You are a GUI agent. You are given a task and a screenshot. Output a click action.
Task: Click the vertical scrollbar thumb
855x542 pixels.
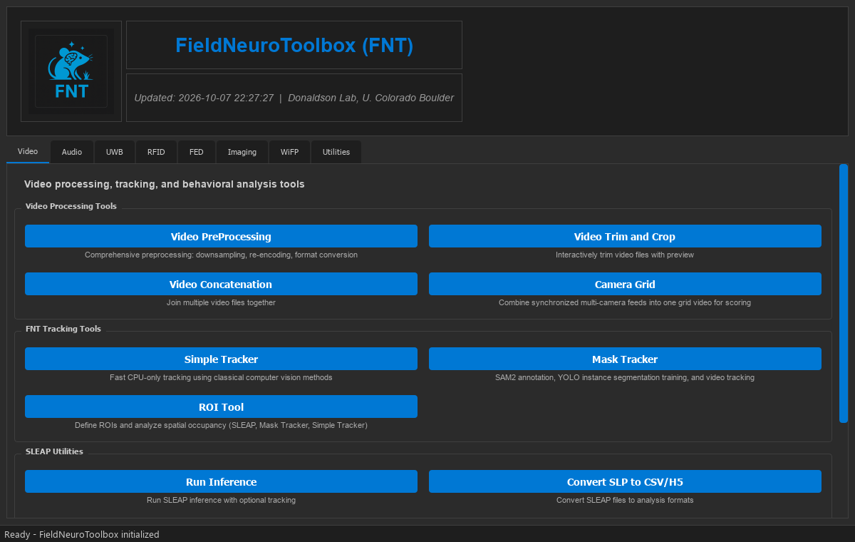[x=844, y=293]
